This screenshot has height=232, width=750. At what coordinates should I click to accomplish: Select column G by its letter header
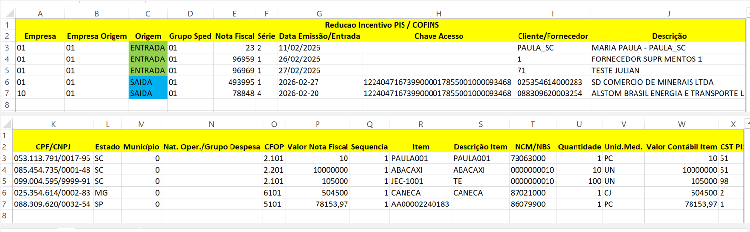[319, 14]
